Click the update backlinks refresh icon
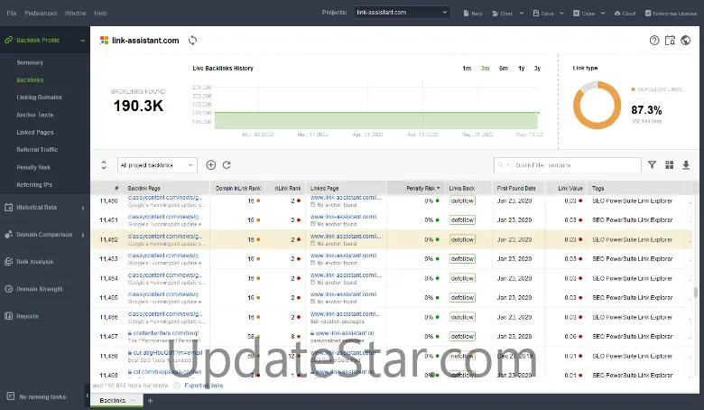The width and height of the screenshot is (704, 410). click(x=227, y=164)
